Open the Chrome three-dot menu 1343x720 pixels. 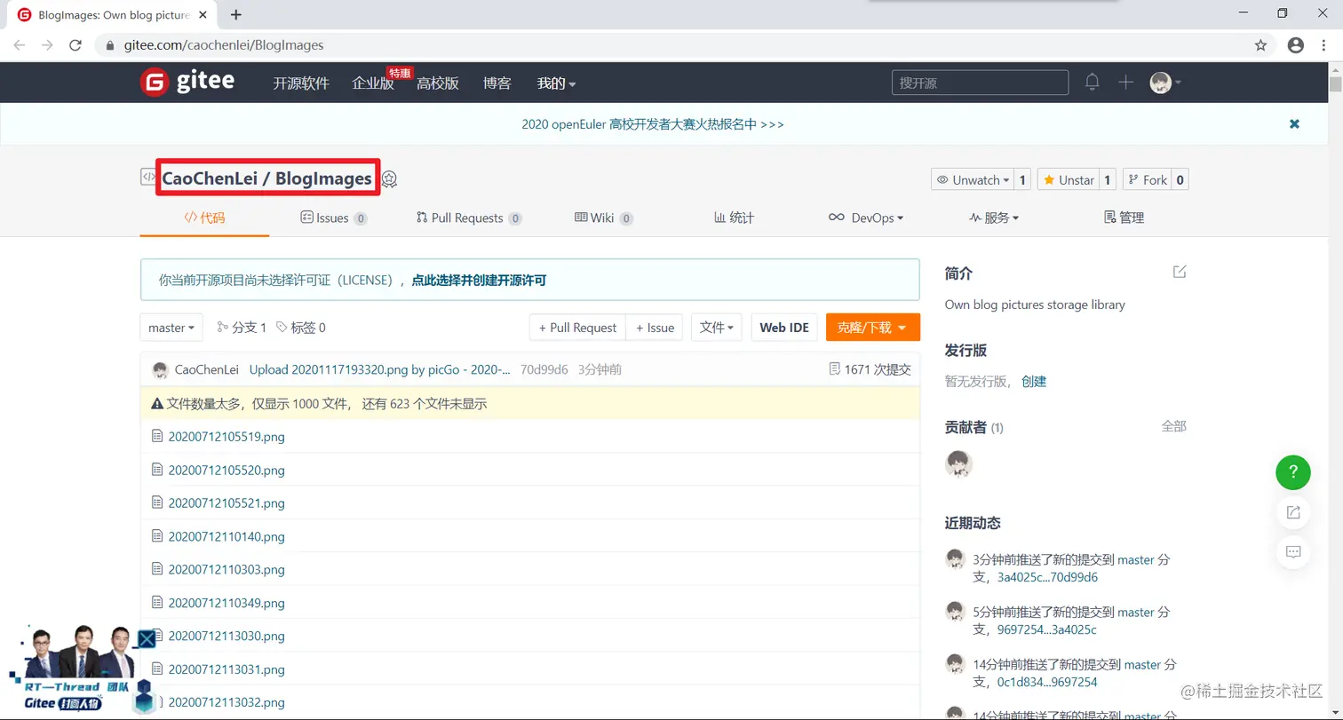coord(1324,44)
